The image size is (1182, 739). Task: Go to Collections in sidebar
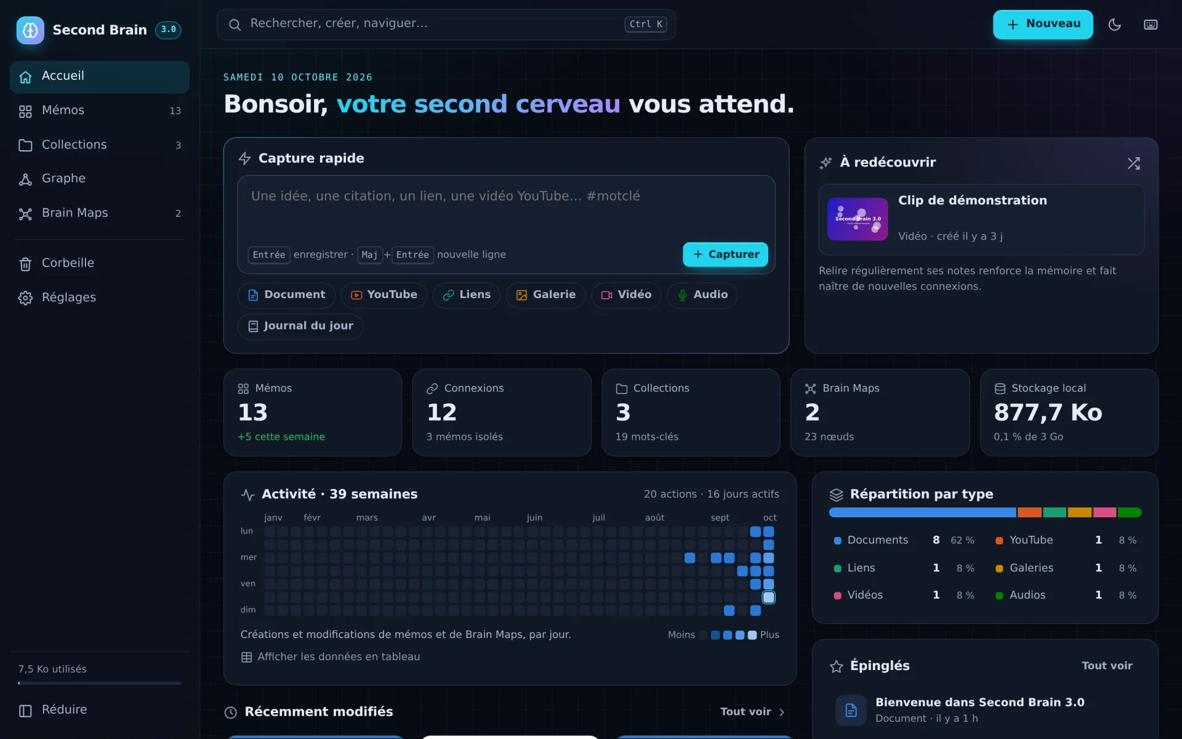tap(99, 145)
